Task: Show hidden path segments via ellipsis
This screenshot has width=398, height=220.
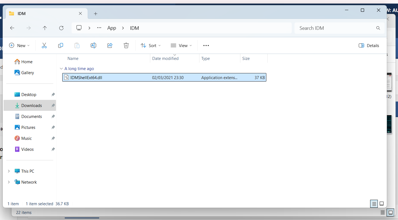Action: coord(99,28)
